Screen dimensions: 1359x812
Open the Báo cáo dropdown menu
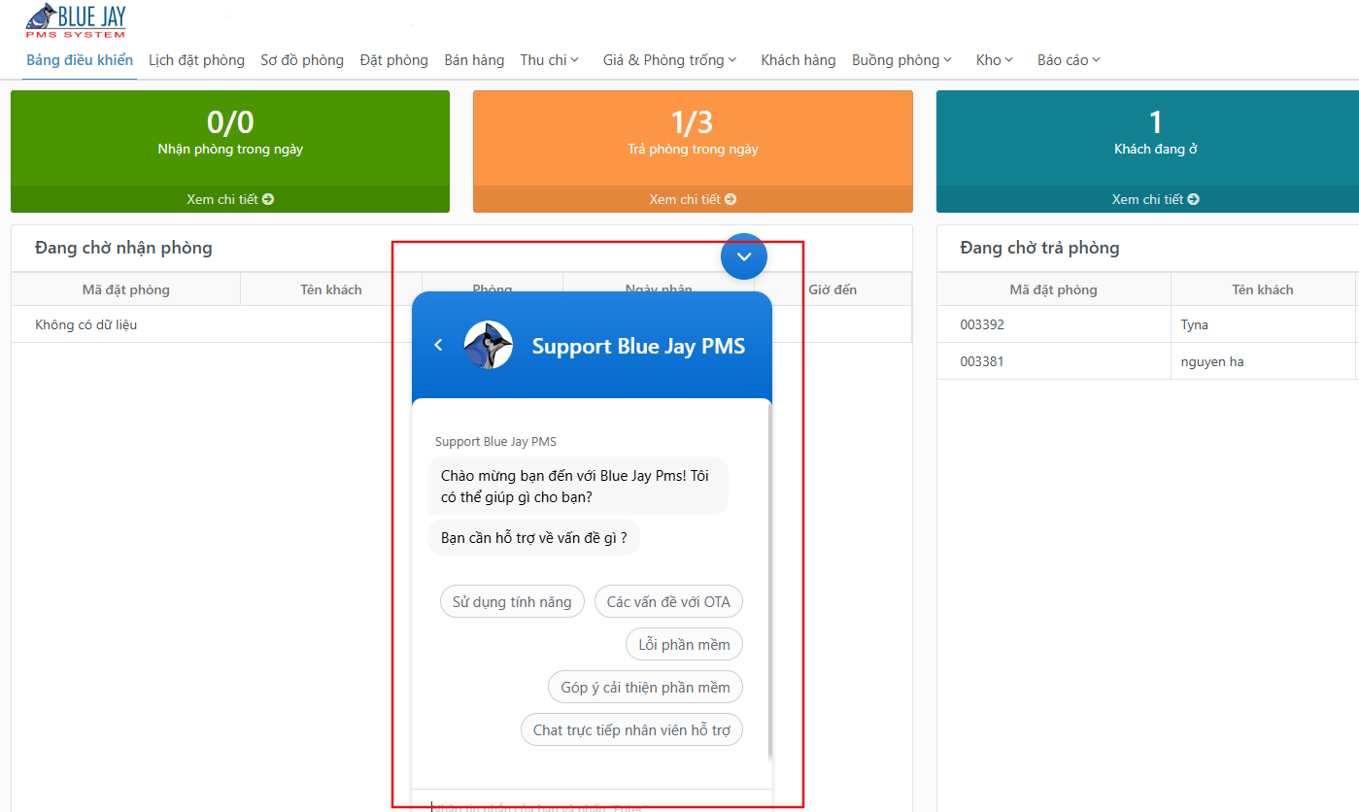[x=1069, y=60]
